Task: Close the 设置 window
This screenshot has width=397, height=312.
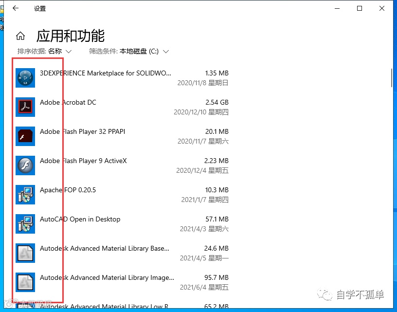Action: point(382,8)
